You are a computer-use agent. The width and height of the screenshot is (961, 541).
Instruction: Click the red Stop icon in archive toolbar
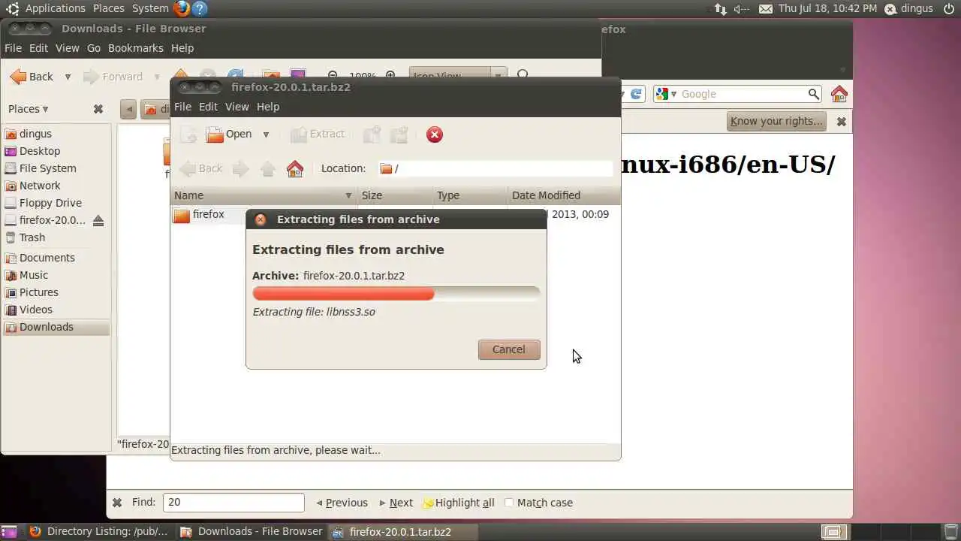pyautogui.click(x=434, y=134)
